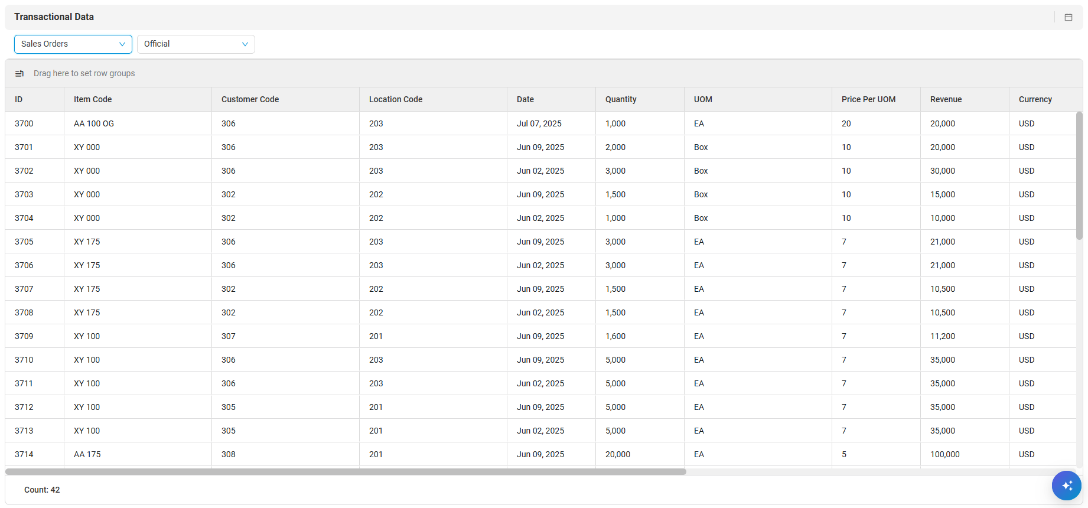Expand the Sales Orders dropdown
The width and height of the screenshot is (1088, 508).
(73, 44)
